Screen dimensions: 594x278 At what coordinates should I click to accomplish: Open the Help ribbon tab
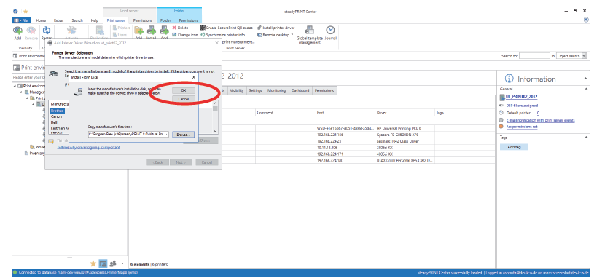point(94,20)
